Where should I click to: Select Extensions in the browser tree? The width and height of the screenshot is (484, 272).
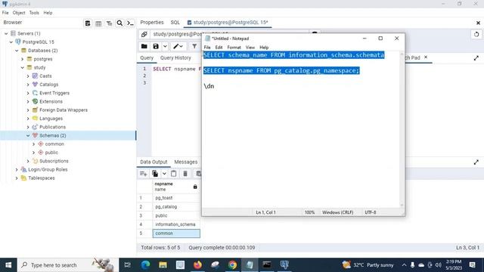tap(51, 101)
